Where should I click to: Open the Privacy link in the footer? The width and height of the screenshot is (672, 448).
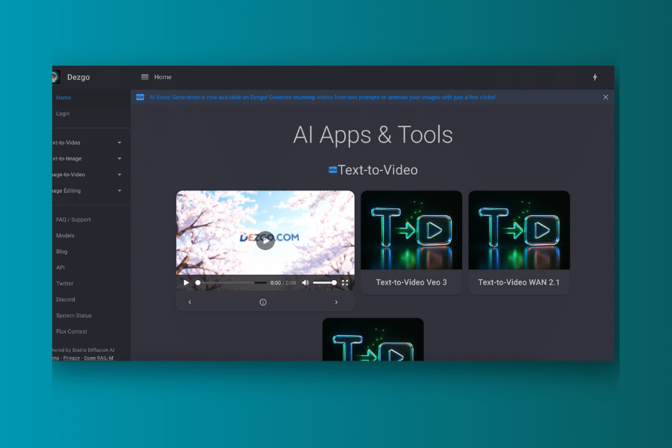point(72,358)
